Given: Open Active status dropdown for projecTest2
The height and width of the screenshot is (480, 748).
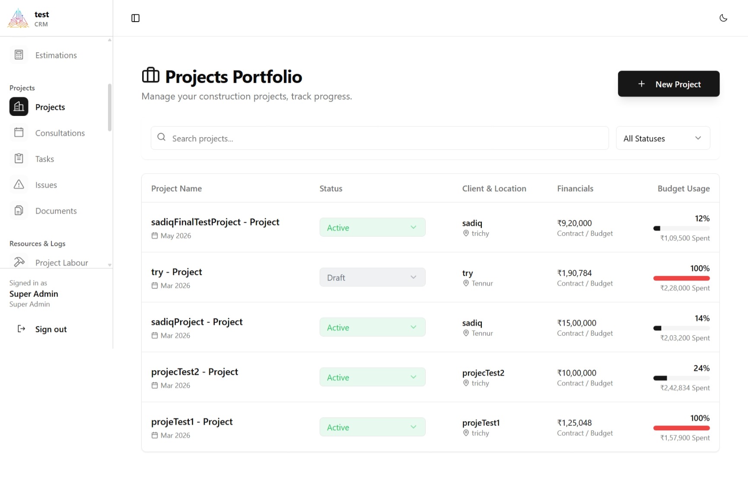Looking at the screenshot, I should (x=372, y=377).
